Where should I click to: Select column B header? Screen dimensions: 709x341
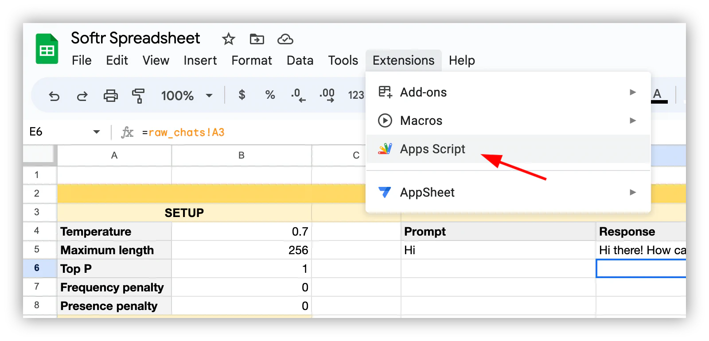pos(242,155)
